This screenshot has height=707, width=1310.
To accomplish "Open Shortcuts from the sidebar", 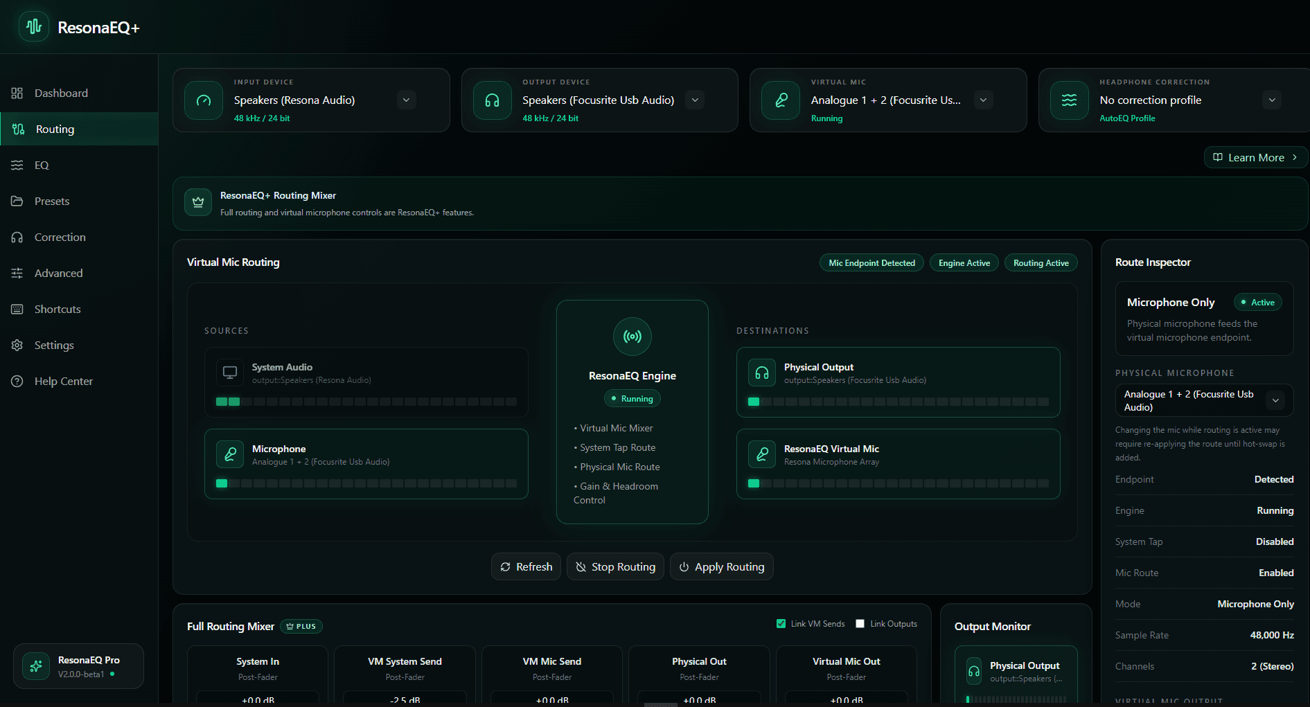I will [79, 309].
